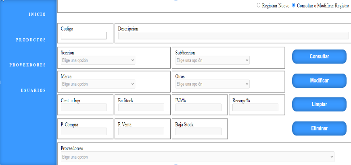Expand the Otros dropdown
The image size is (351, 165).
pyautogui.click(x=213, y=84)
